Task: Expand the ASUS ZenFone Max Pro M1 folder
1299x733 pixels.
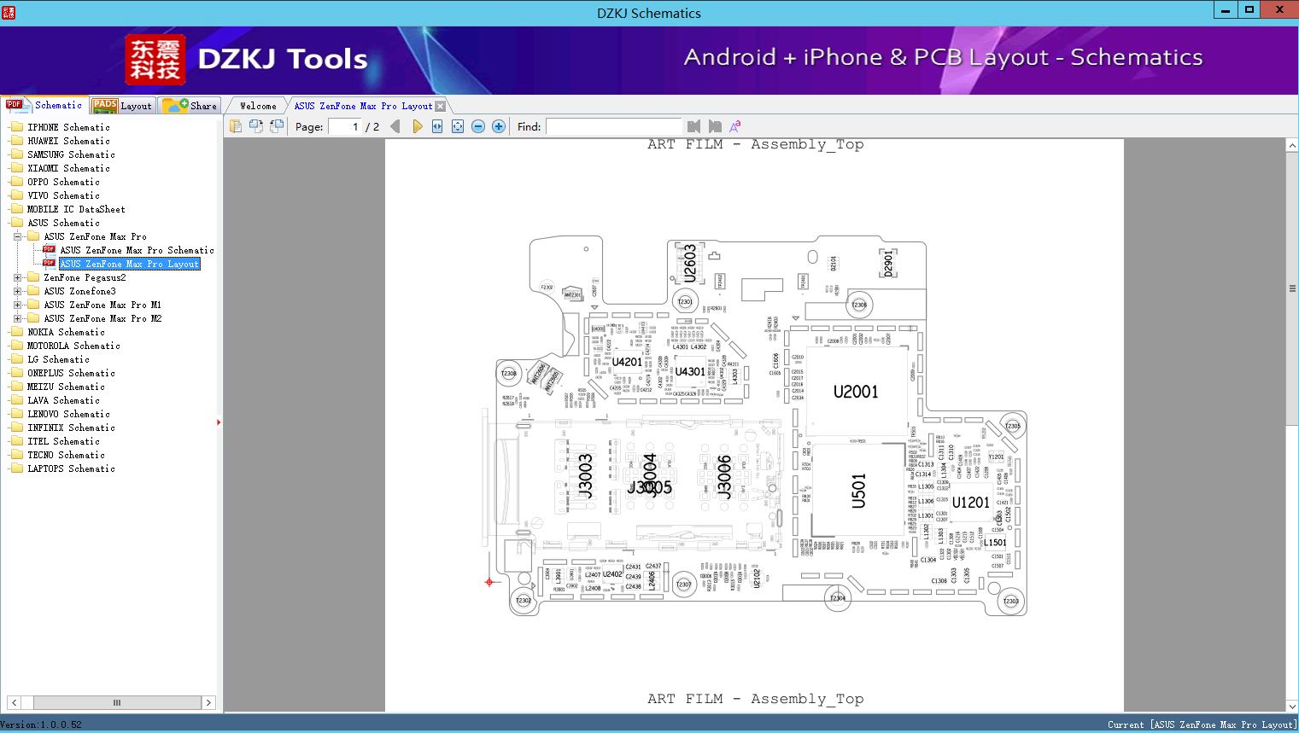Action: coord(17,305)
